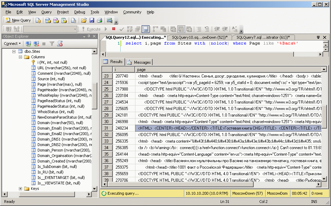The width and height of the screenshot is (331, 206).
Task: Specify values for template parameters icon
Action: coord(235,29)
